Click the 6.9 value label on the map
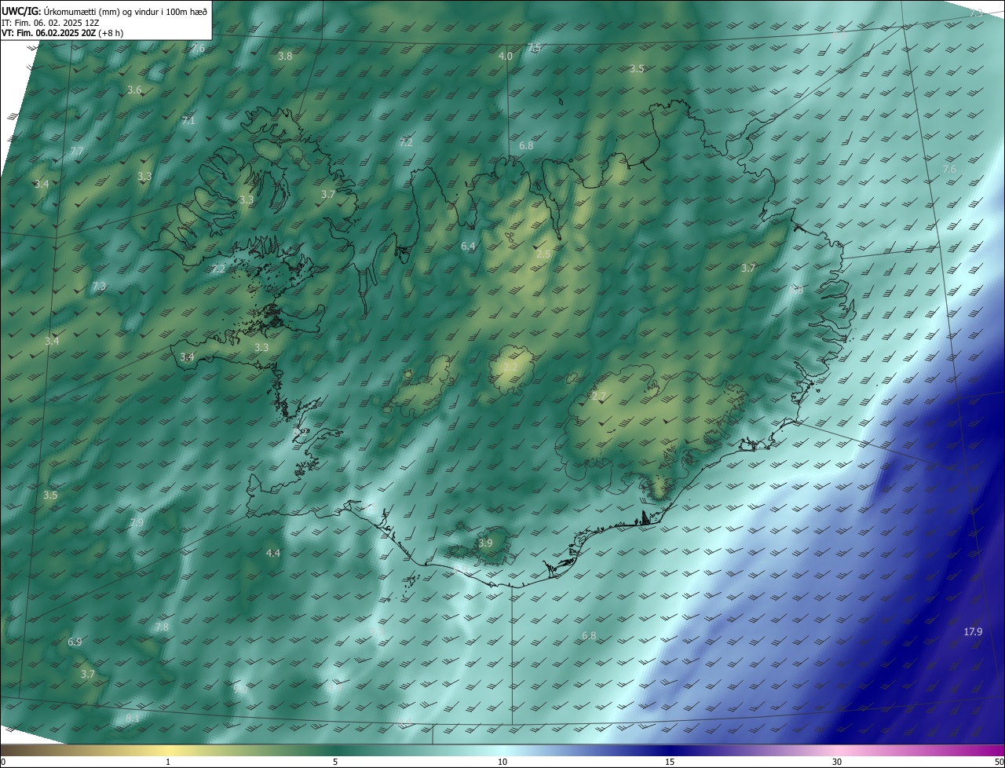The image size is (1005, 768). (75, 642)
